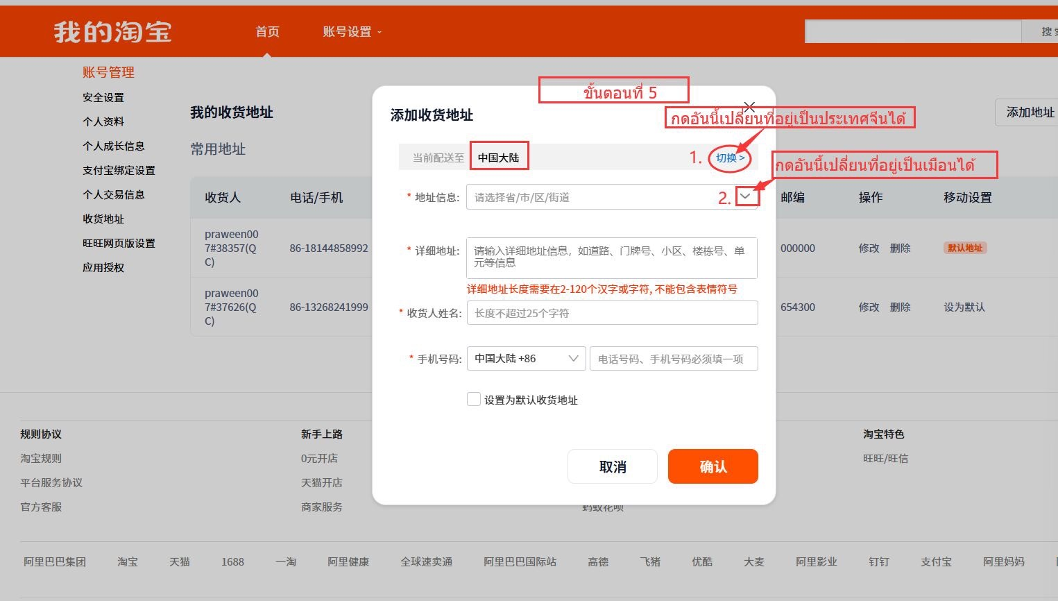Click the 阿里巴巴国际站 bottom link

coord(520,562)
